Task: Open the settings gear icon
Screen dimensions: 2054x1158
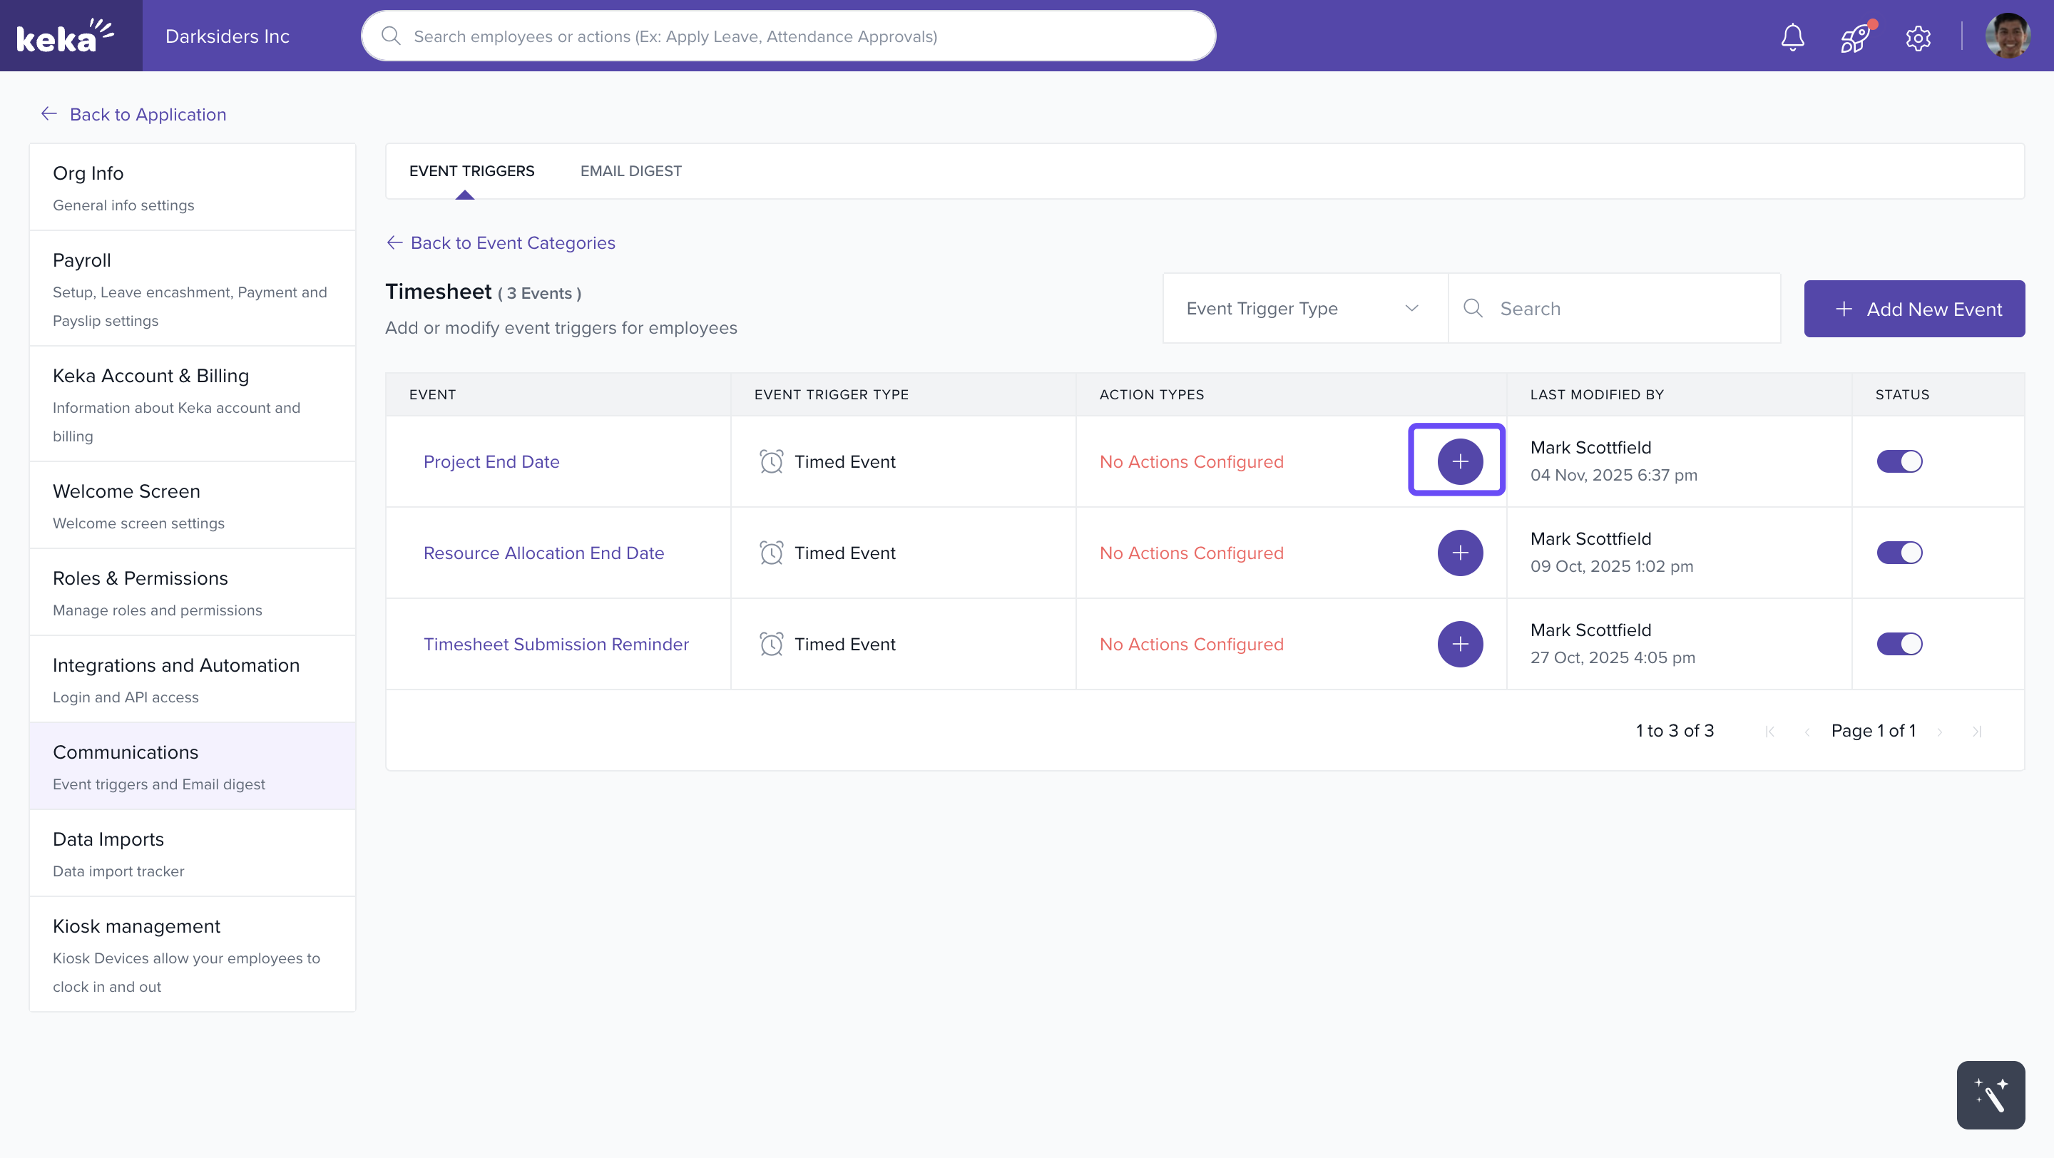Action: [x=1918, y=36]
